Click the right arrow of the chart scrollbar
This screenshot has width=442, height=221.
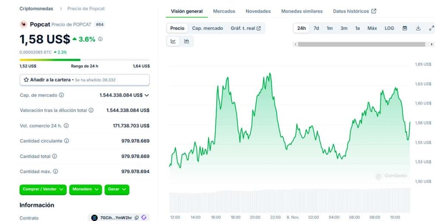(x=432, y=44)
